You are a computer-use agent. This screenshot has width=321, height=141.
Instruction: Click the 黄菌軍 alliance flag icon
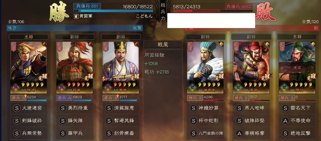coord(76,16)
